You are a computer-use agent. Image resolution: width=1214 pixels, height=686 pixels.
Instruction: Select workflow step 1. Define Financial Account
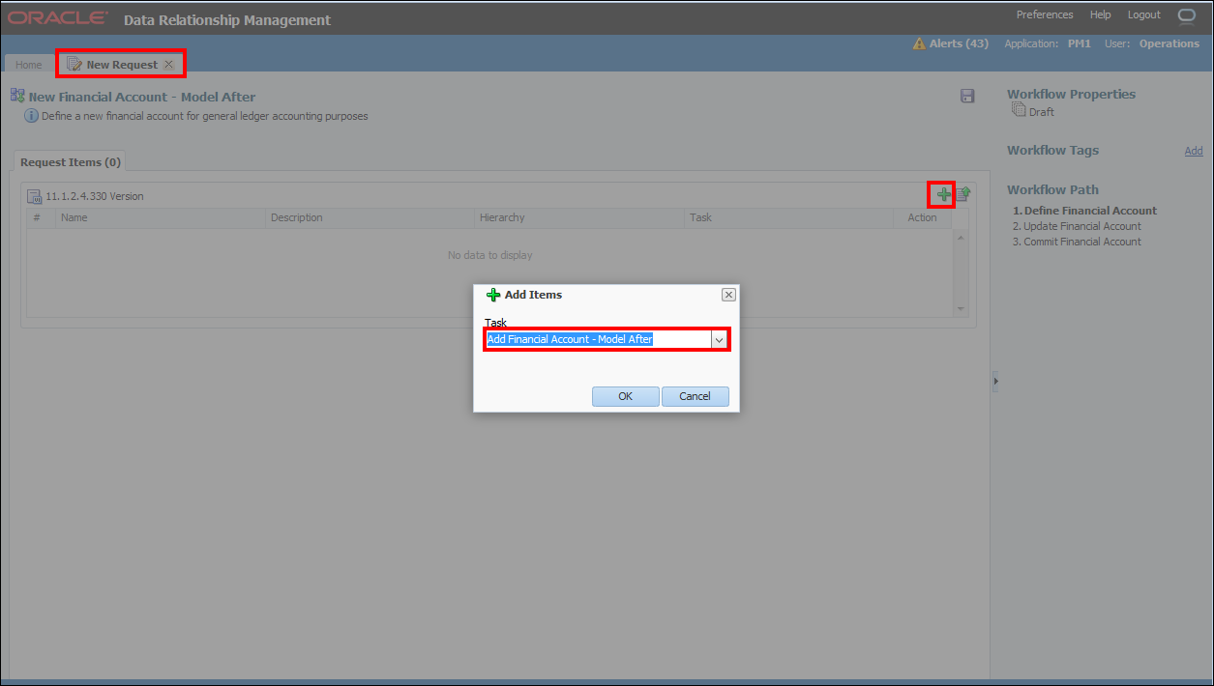click(x=1084, y=211)
